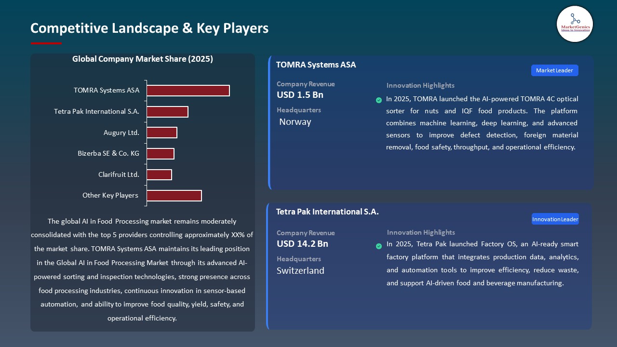
Task: Select the Tetra Pak International S.A. card title
Action: (327, 212)
